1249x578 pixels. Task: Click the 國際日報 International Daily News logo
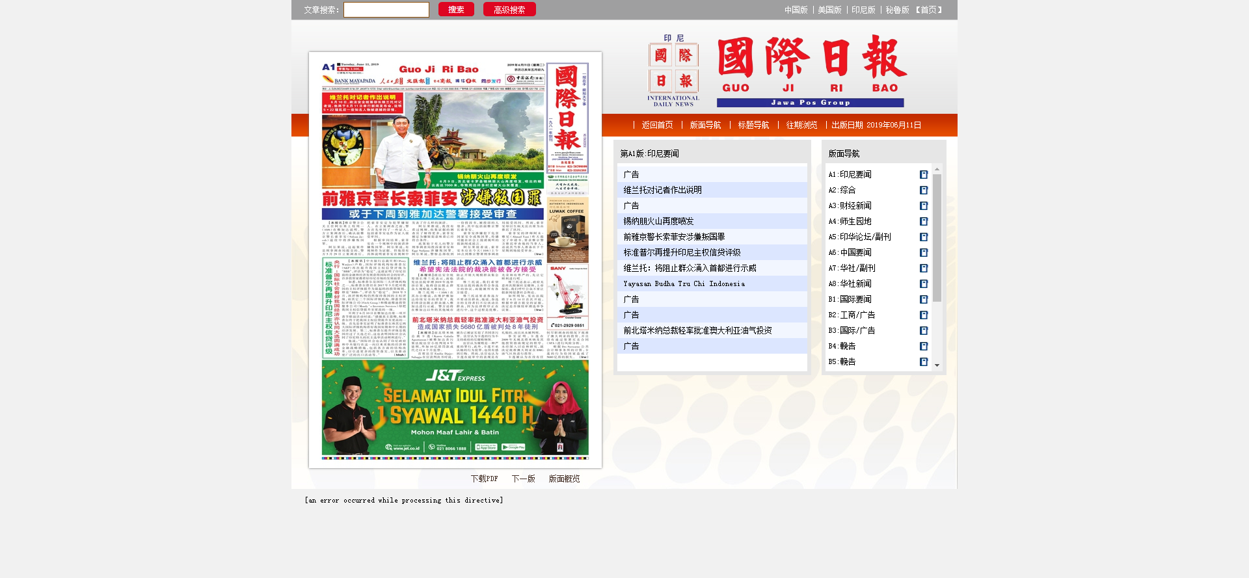pos(777,71)
